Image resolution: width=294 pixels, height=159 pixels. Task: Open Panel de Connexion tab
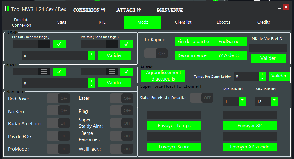coord(21,22)
